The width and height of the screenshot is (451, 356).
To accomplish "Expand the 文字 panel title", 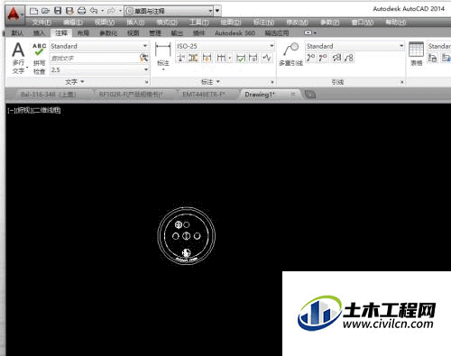I will pos(75,82).
